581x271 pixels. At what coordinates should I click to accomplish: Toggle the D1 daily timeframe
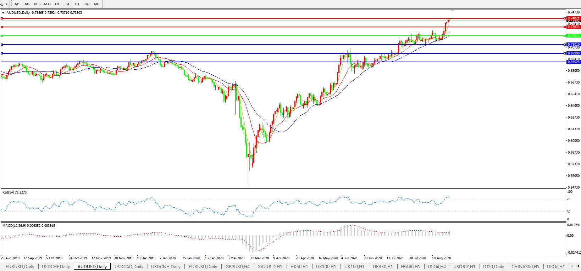point(77,4)
